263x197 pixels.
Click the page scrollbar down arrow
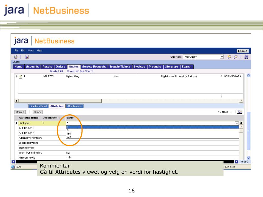tap(249, 158)
